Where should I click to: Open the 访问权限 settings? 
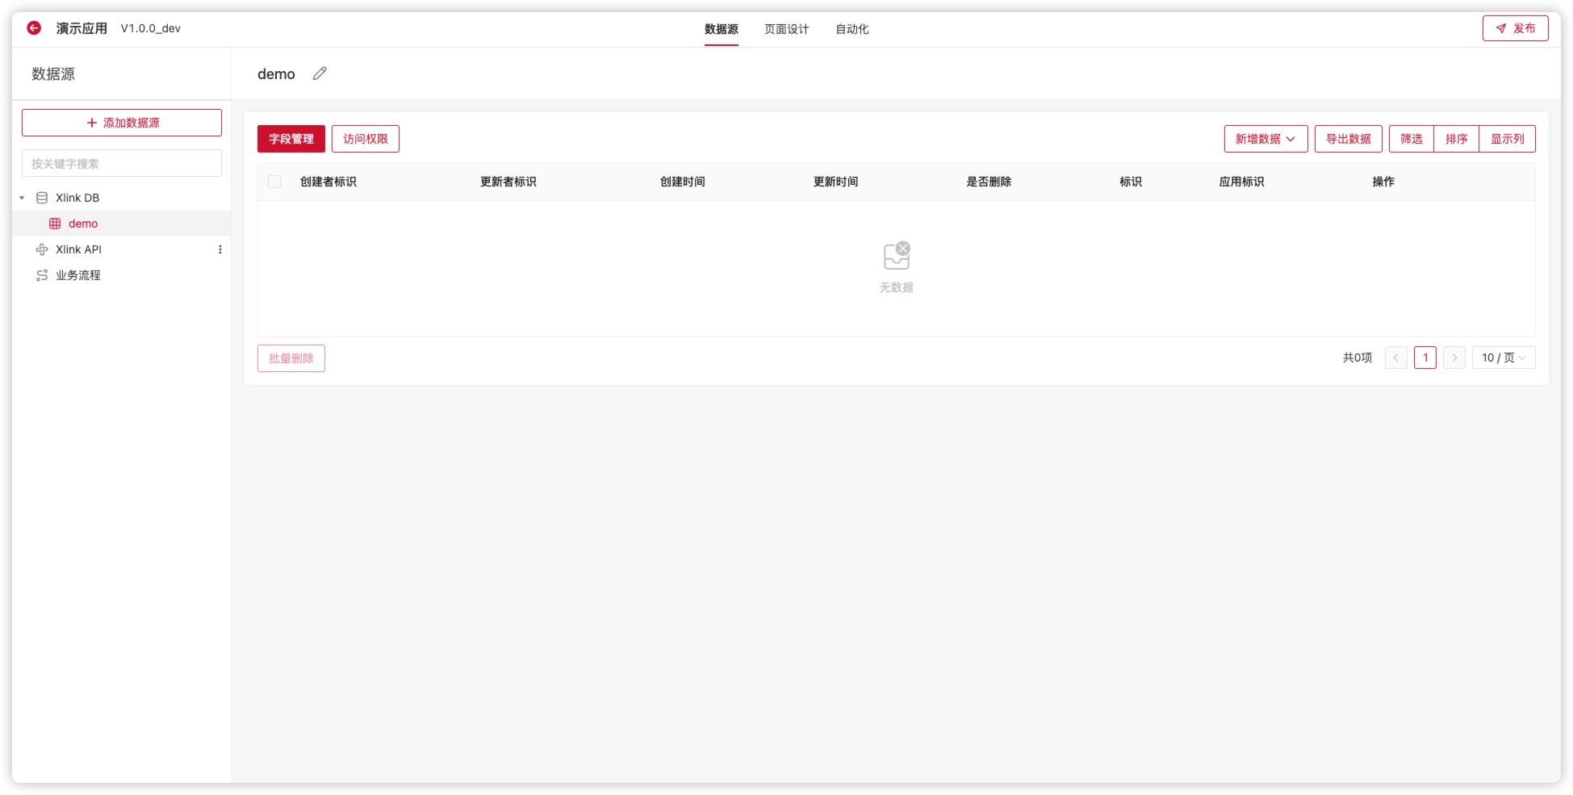[x=365, y=139]
